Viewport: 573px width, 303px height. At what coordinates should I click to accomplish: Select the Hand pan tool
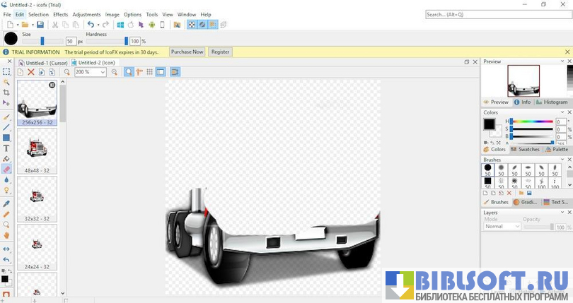click(x=6, y=235)
